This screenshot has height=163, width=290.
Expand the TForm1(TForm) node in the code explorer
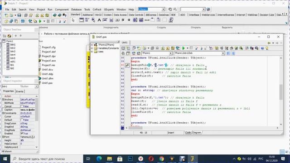[x=92, y=45]
